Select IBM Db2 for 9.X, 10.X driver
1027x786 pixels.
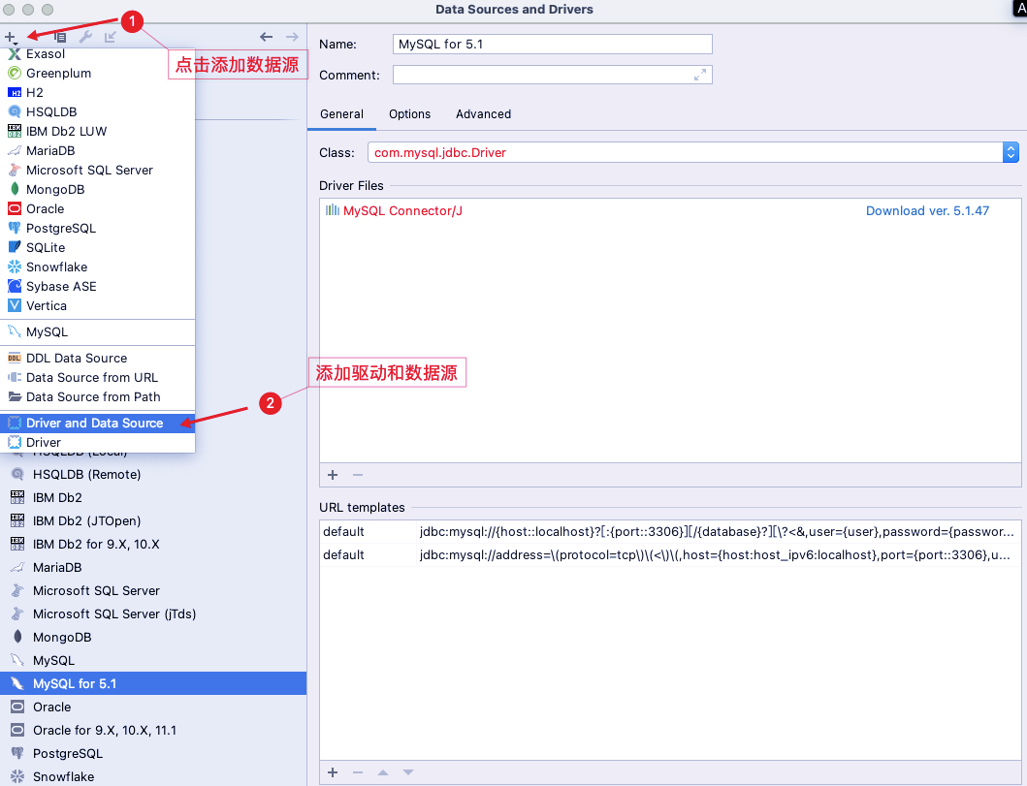(x=153, y=545)
